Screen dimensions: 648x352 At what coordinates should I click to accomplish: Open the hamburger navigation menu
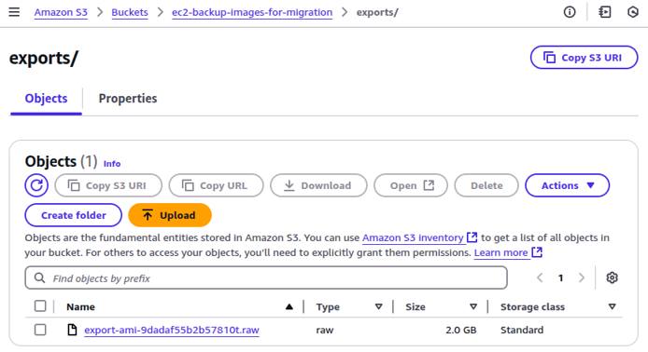tap(14, 12)
